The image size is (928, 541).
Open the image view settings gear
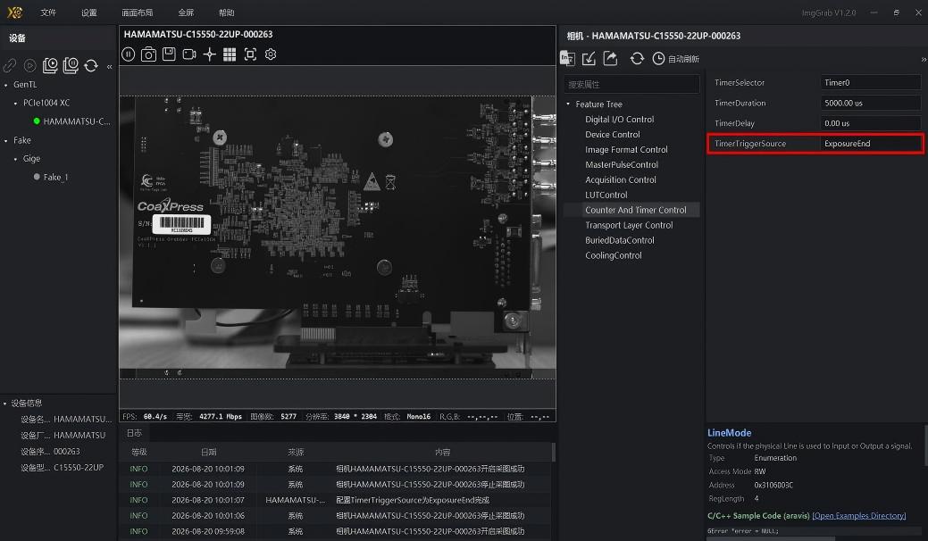[x=271, y=54]
